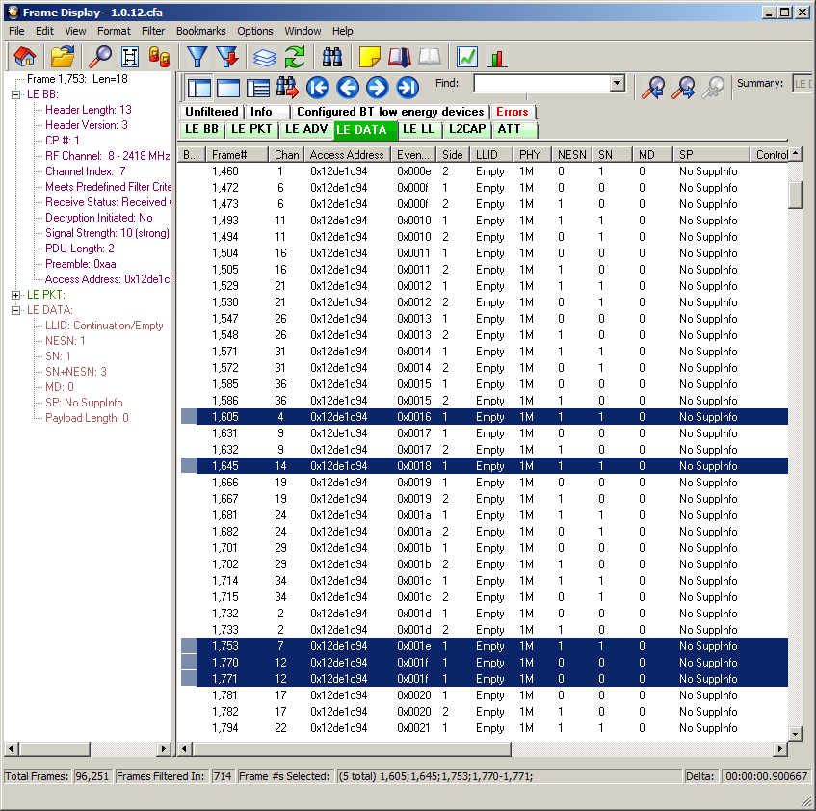
Task: Open the Format menu
Action: coord(114,31)
